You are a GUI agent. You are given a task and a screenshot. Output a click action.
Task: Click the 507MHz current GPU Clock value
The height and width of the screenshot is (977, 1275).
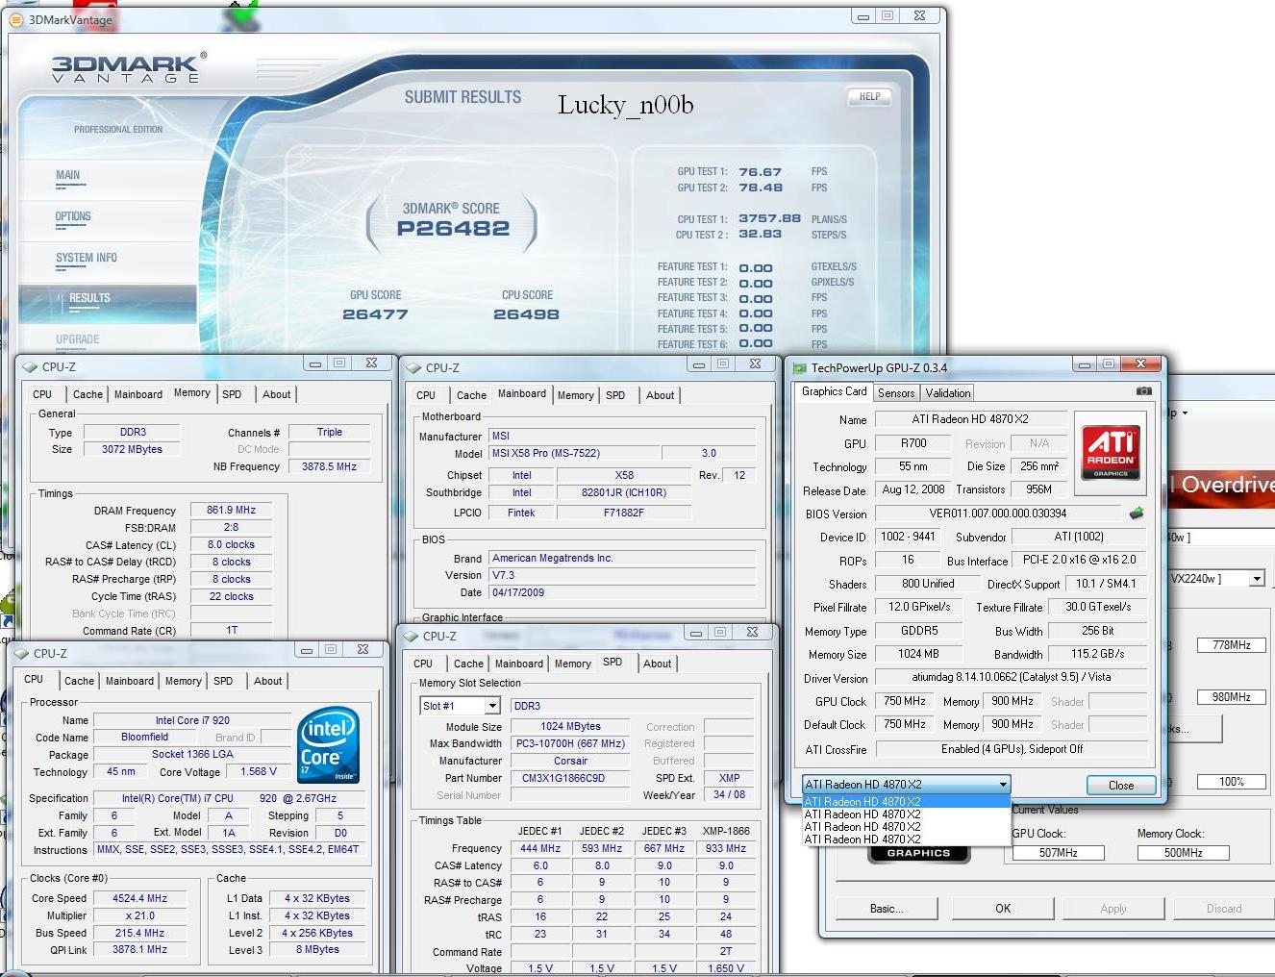1058,853
